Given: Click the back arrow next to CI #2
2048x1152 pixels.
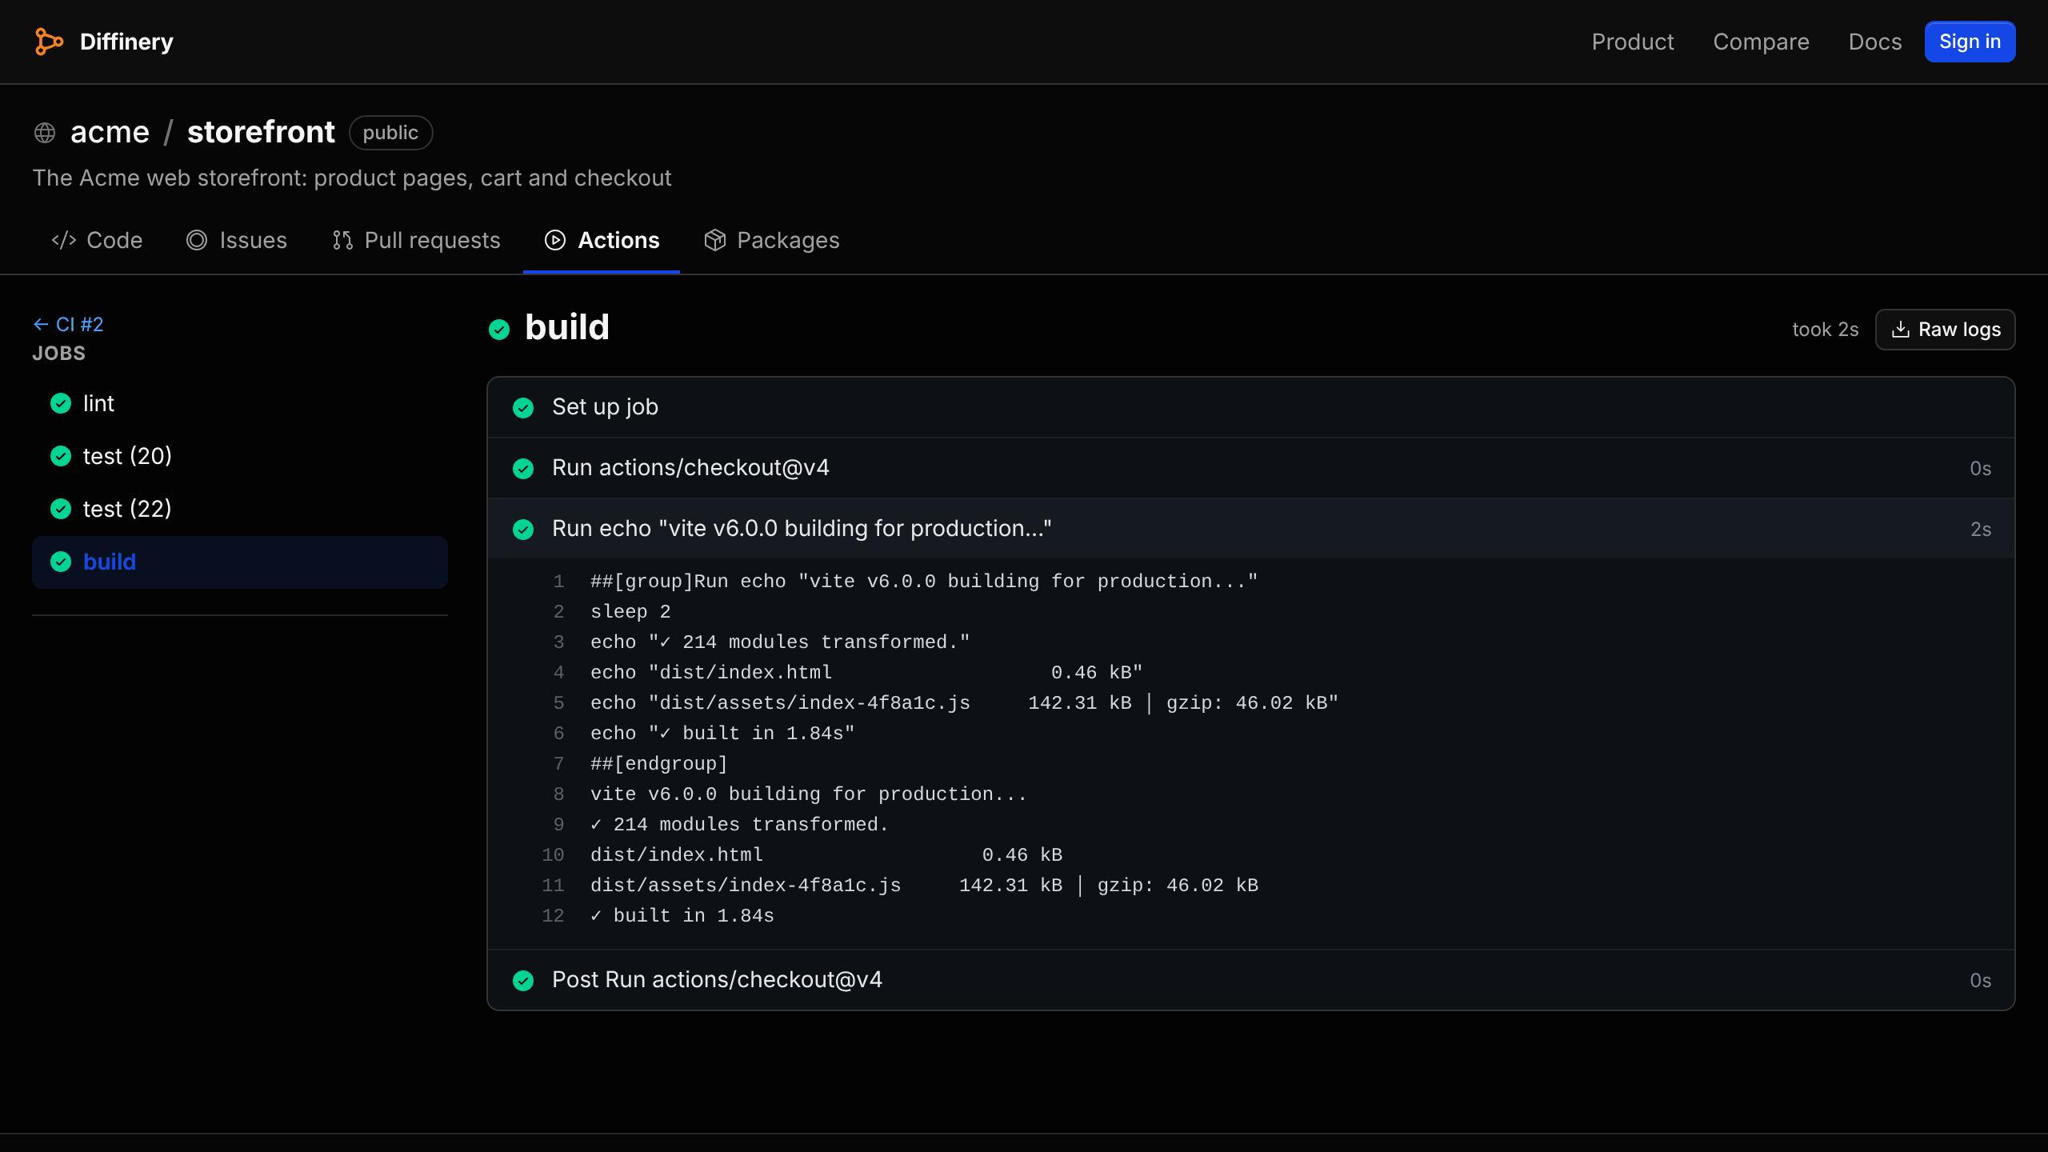Looking at the screenshot, I should [41, 324].
